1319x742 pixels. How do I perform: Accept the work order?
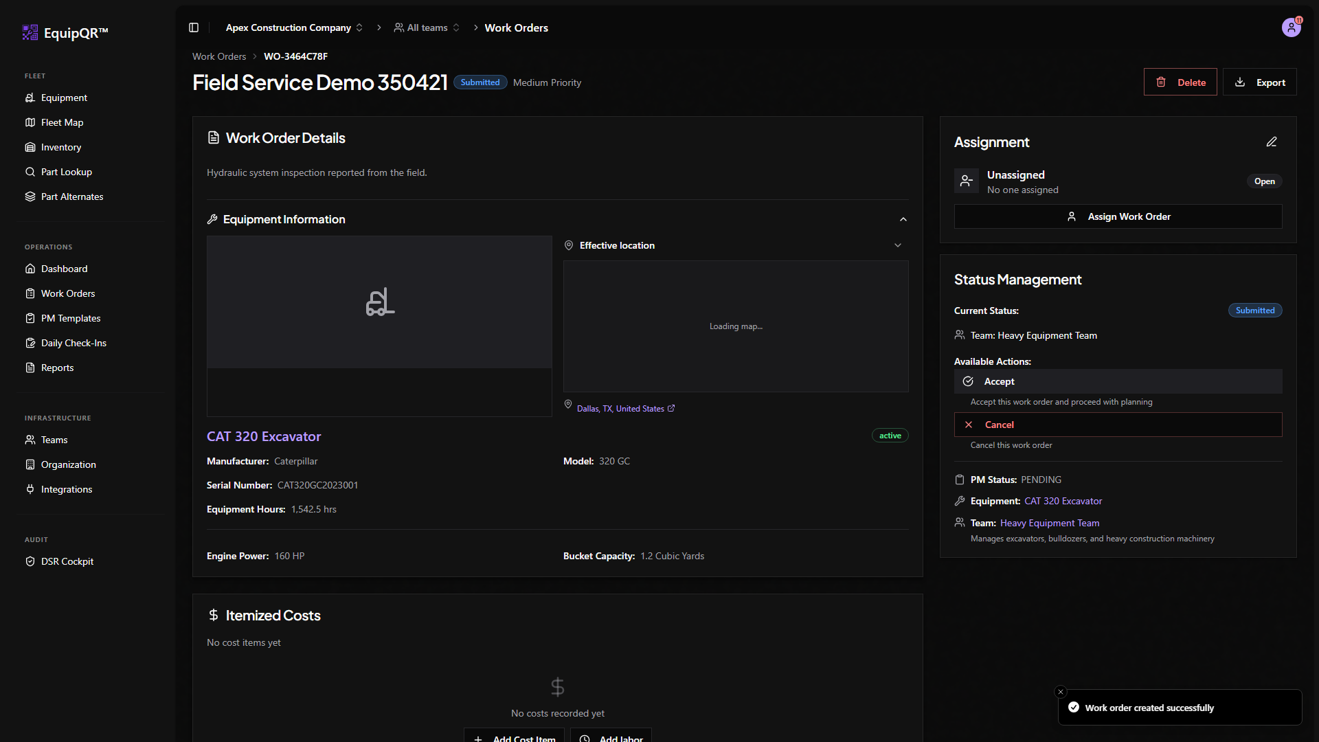pyautogui.click(x=1118, y=381)
